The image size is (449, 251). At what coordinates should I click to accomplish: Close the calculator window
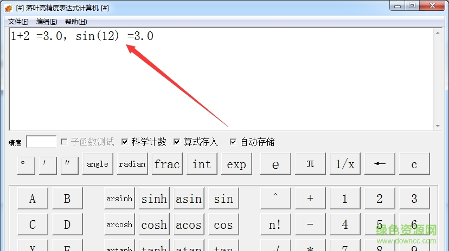tap(433, 6)
